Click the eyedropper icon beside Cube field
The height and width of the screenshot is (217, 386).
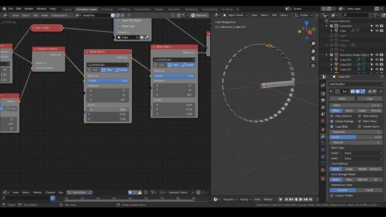pyautogui.click(x=147, y=37)
